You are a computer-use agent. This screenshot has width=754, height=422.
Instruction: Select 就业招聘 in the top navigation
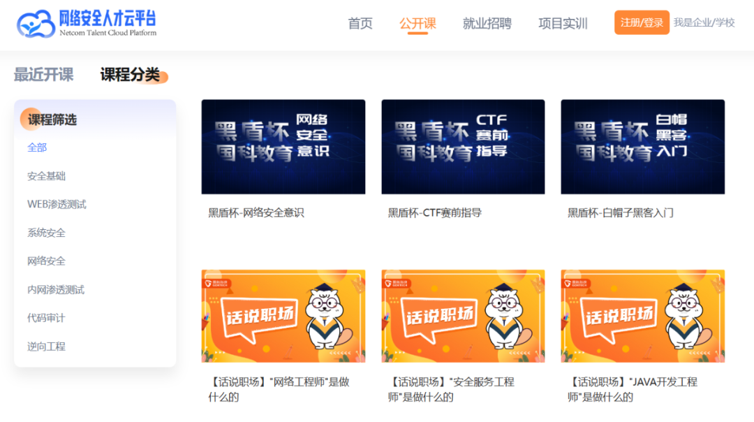click(x=487, y=23)
